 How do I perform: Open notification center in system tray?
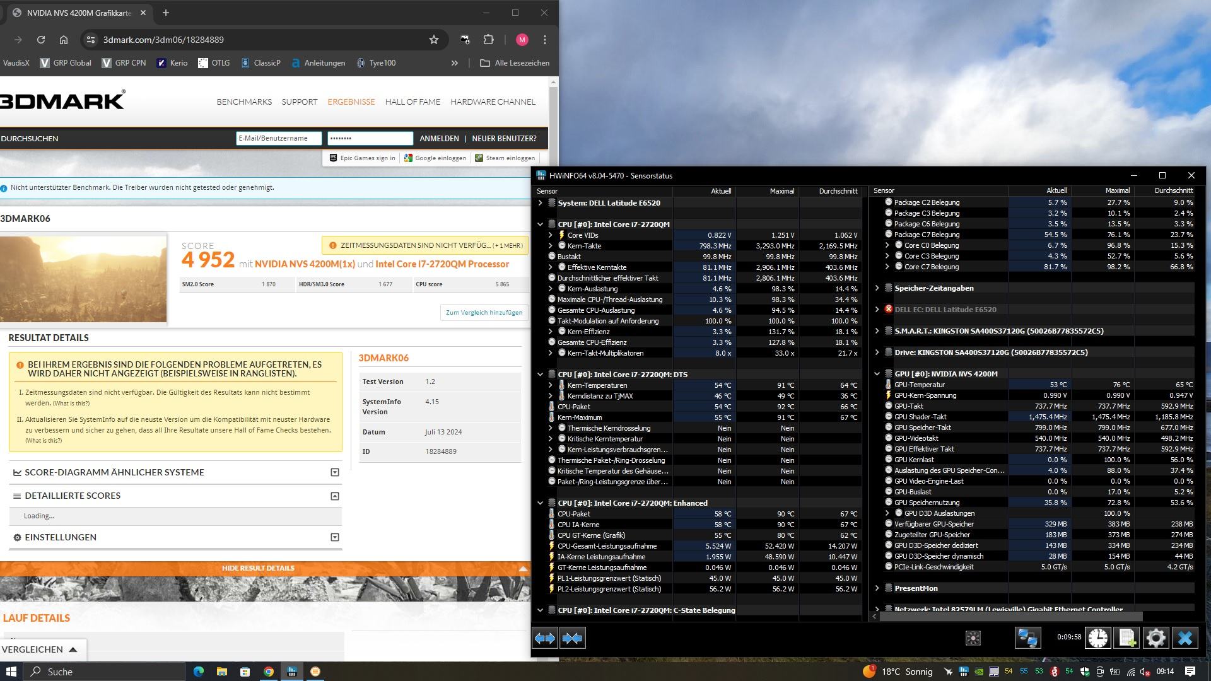[x=1190, y=672]
